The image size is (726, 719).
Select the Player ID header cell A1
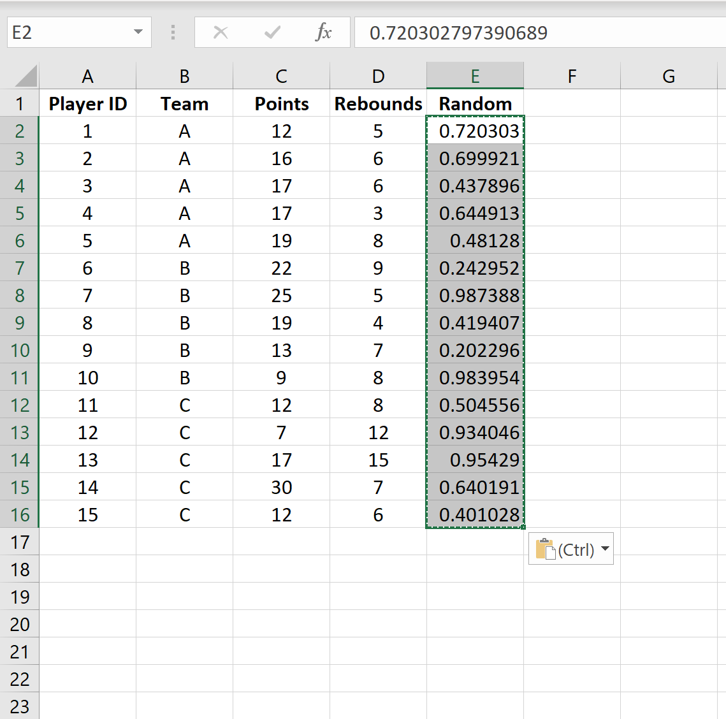87,103
